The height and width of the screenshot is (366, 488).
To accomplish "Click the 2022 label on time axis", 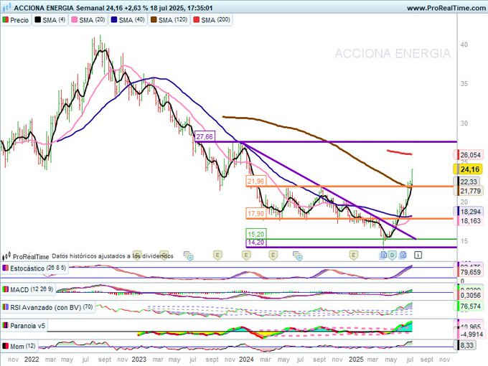I will pyautogui.click(x=32, y=360).
